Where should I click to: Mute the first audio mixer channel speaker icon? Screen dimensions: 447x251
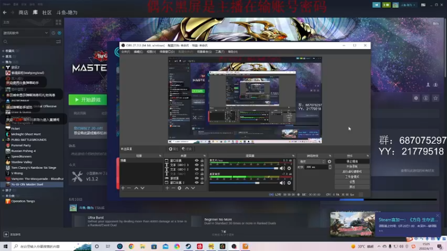[282, 168]
